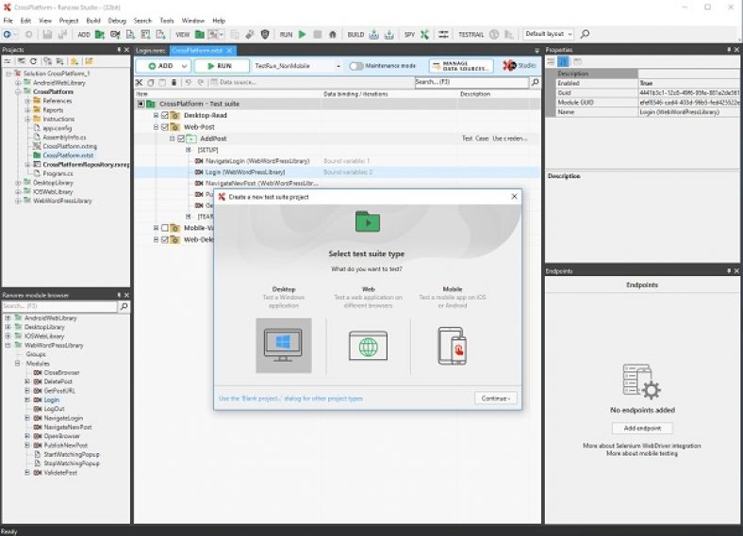Check the Mobile test case checkbox
The height and width of the screenshot is (536, 743).
click(165, 228)
